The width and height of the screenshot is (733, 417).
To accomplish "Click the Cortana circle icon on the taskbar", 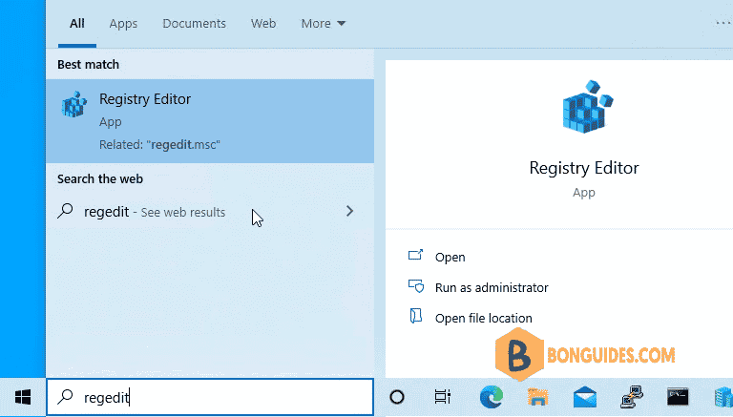I will tap(397, 397).
